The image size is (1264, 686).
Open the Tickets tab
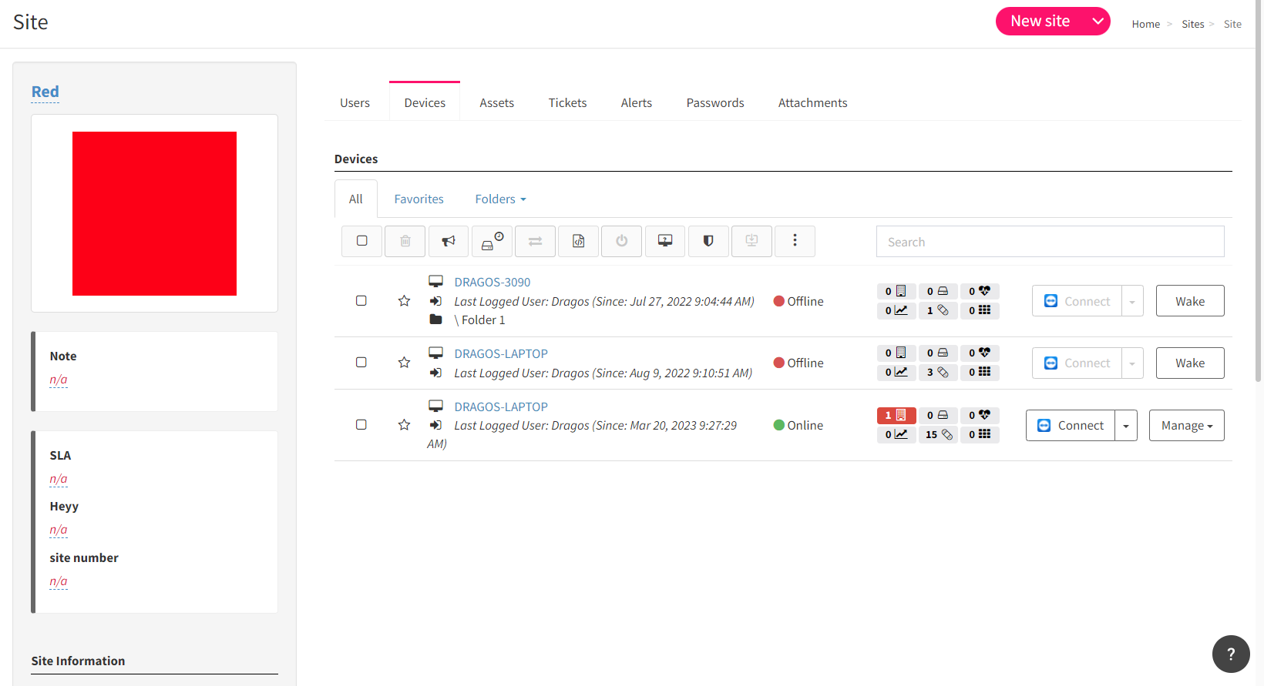click(567, 103)
